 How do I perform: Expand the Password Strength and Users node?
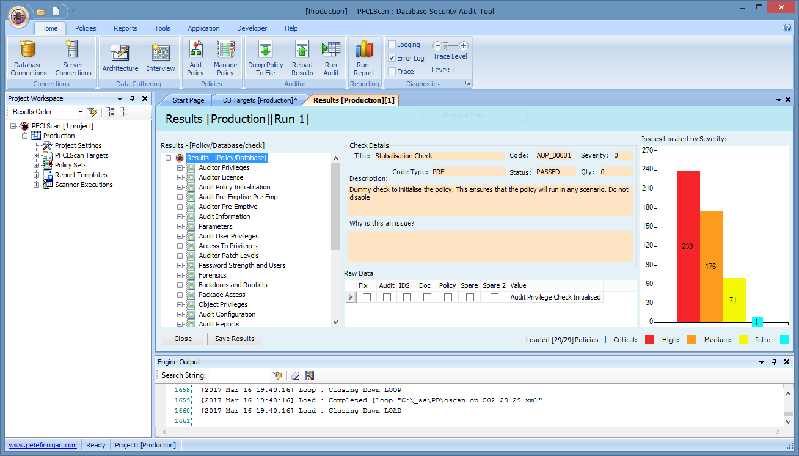180,265
